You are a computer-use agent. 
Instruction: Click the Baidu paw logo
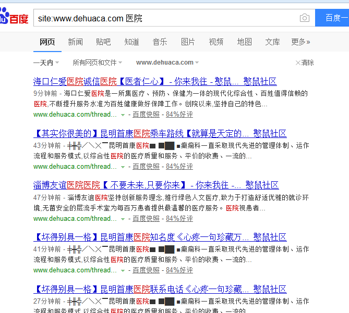click(14, 16)
